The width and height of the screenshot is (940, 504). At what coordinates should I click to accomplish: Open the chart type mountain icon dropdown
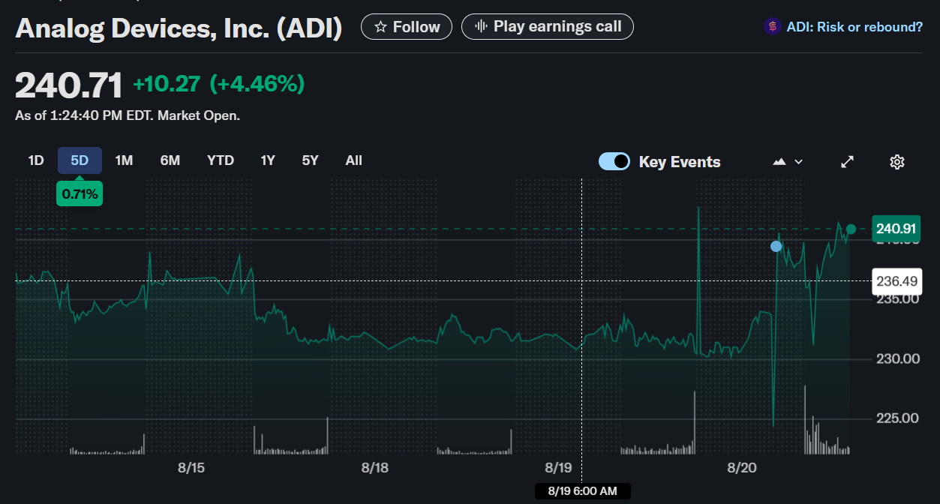pos(788,162)
